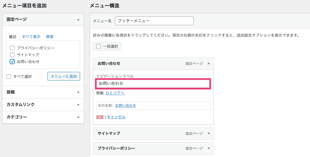The height and width of the screenshot is (157, 310).
Task: Click the 削除 link
Action: point(100,117)
